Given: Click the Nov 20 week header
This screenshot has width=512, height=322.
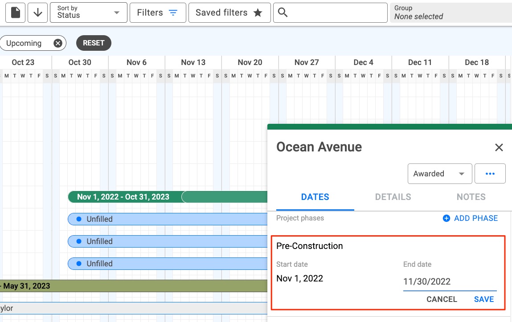Looking at the screenshot, I should pyautogui.click(x=250, y=62).
